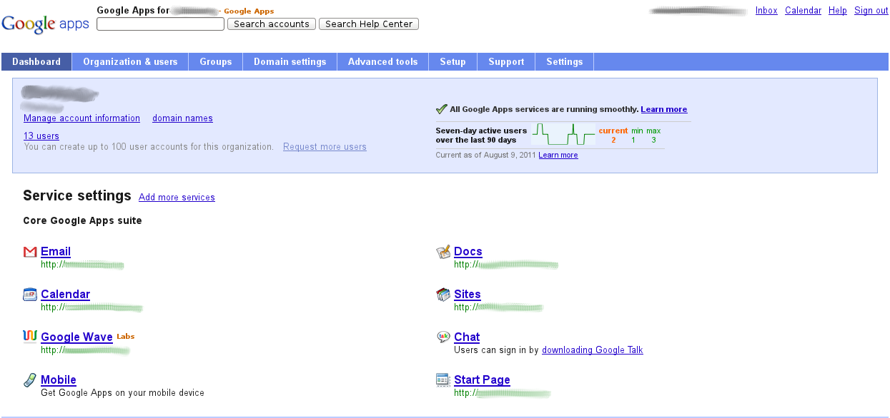
Task: Click the orange Labs label
Action: point(126,336)
